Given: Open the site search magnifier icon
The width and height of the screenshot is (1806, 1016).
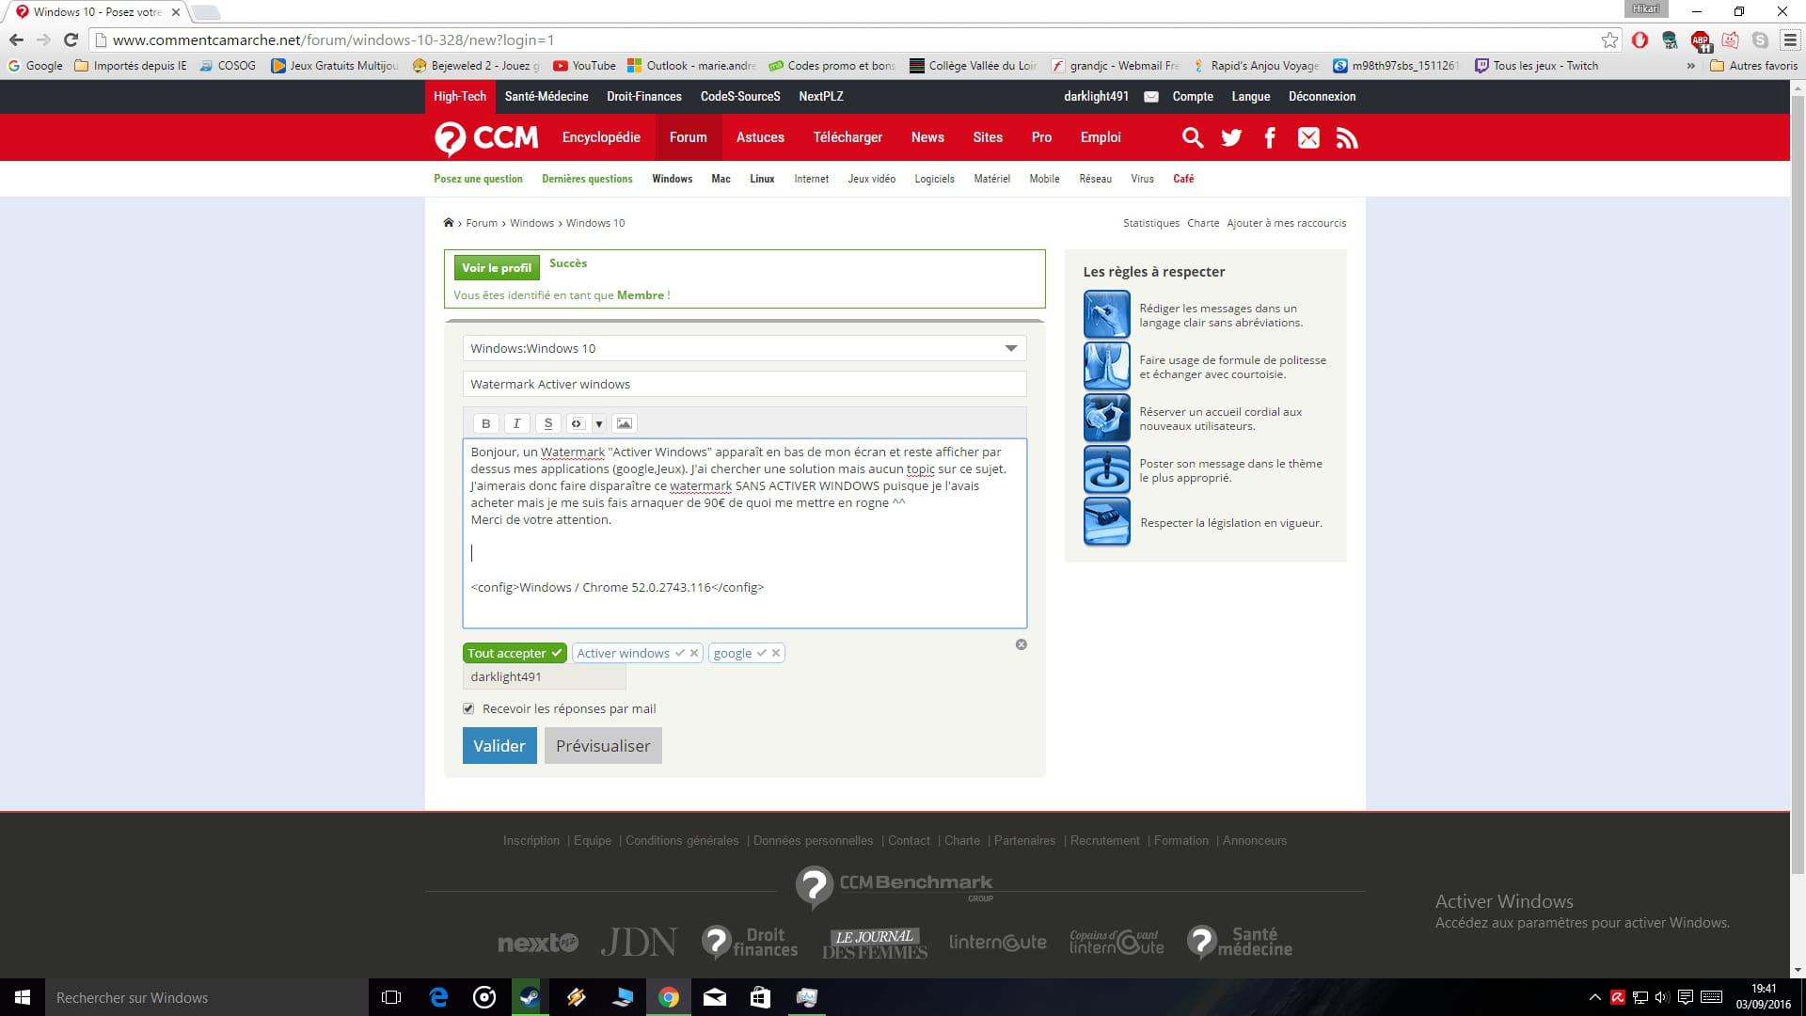Looking at the screenshot, I should tap(1193, 138).
